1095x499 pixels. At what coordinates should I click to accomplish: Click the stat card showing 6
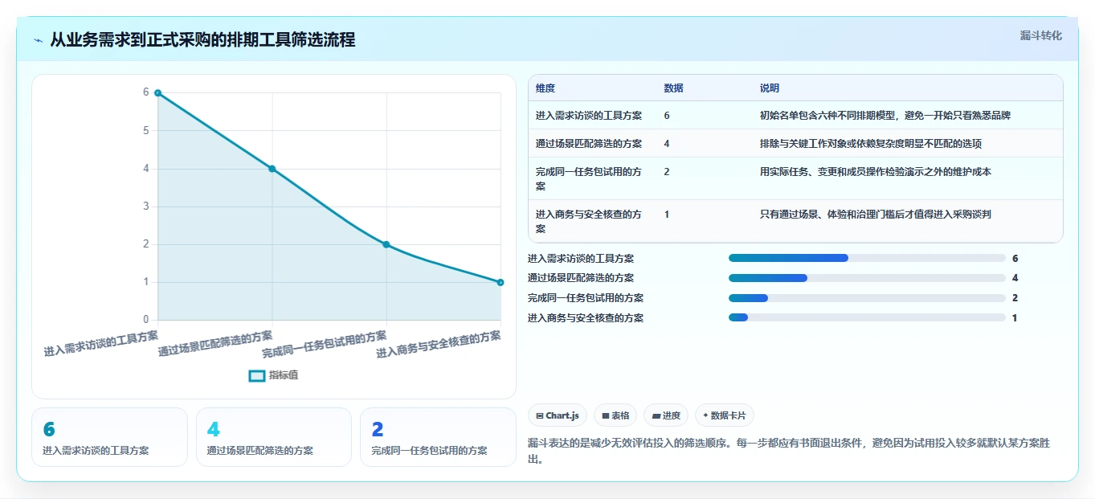(109, 437)
